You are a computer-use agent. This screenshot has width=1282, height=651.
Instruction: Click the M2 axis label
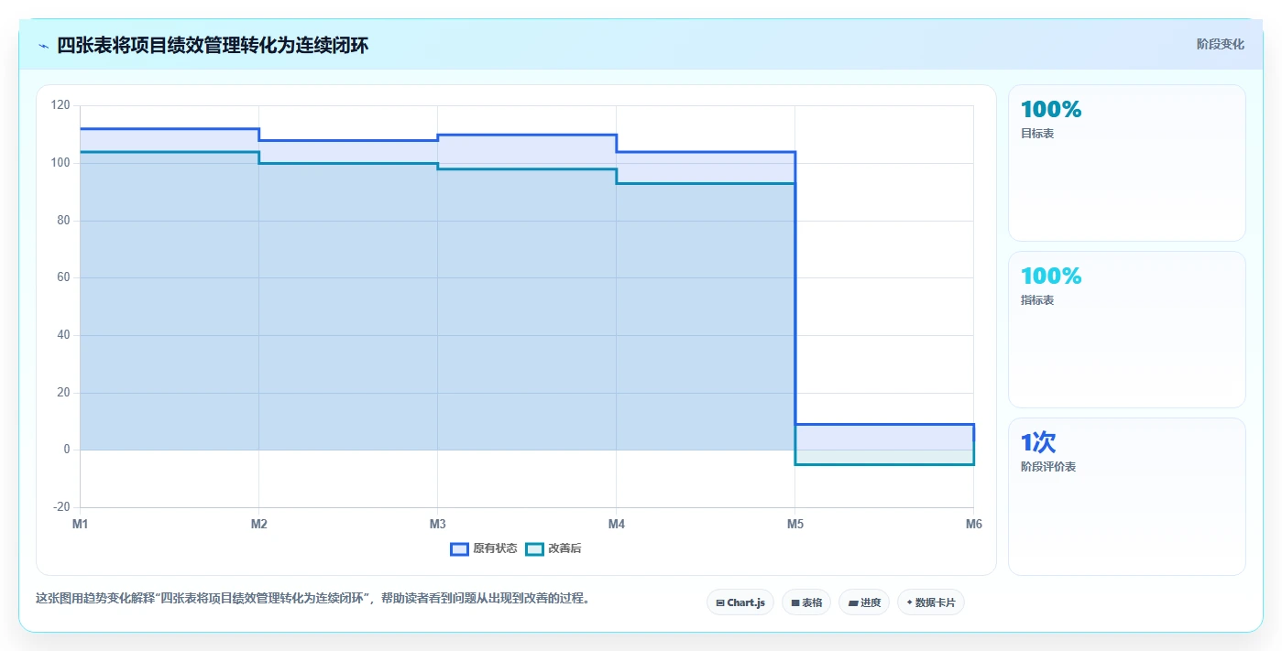[x=258, y=524]
